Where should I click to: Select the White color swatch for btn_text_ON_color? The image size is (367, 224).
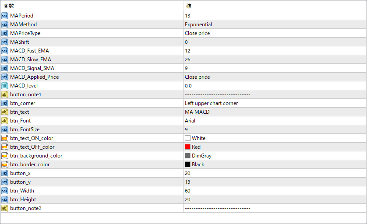187,138
